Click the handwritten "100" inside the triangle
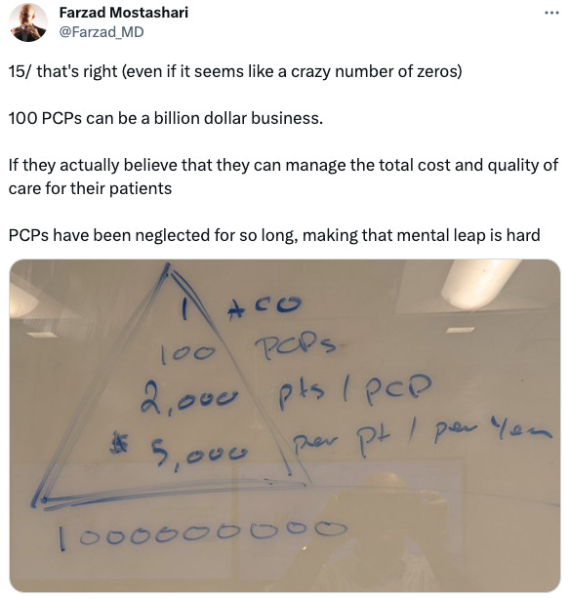The width and height of the screenshot is (570, 599). [x=187, y=354]
